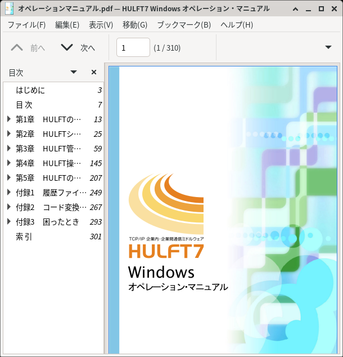Jump to 索 引 index entry
Image resolution: width=343 pixels, height=357 pixels.
53,236
